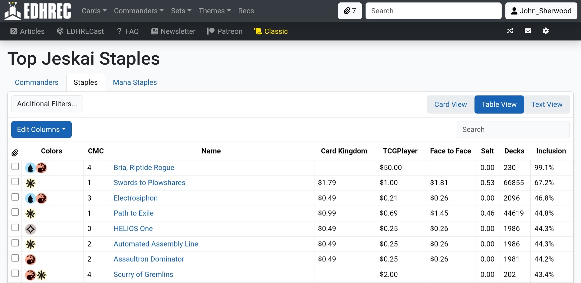Image resolution: width=581 pixels, height=283 pixels.
Task: Click the red mana symbol on Assaultron Dominator
Action: (30, 259)
